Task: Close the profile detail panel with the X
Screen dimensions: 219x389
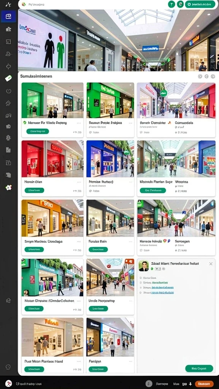Action: pyautogui.click(x=211, y=264)
